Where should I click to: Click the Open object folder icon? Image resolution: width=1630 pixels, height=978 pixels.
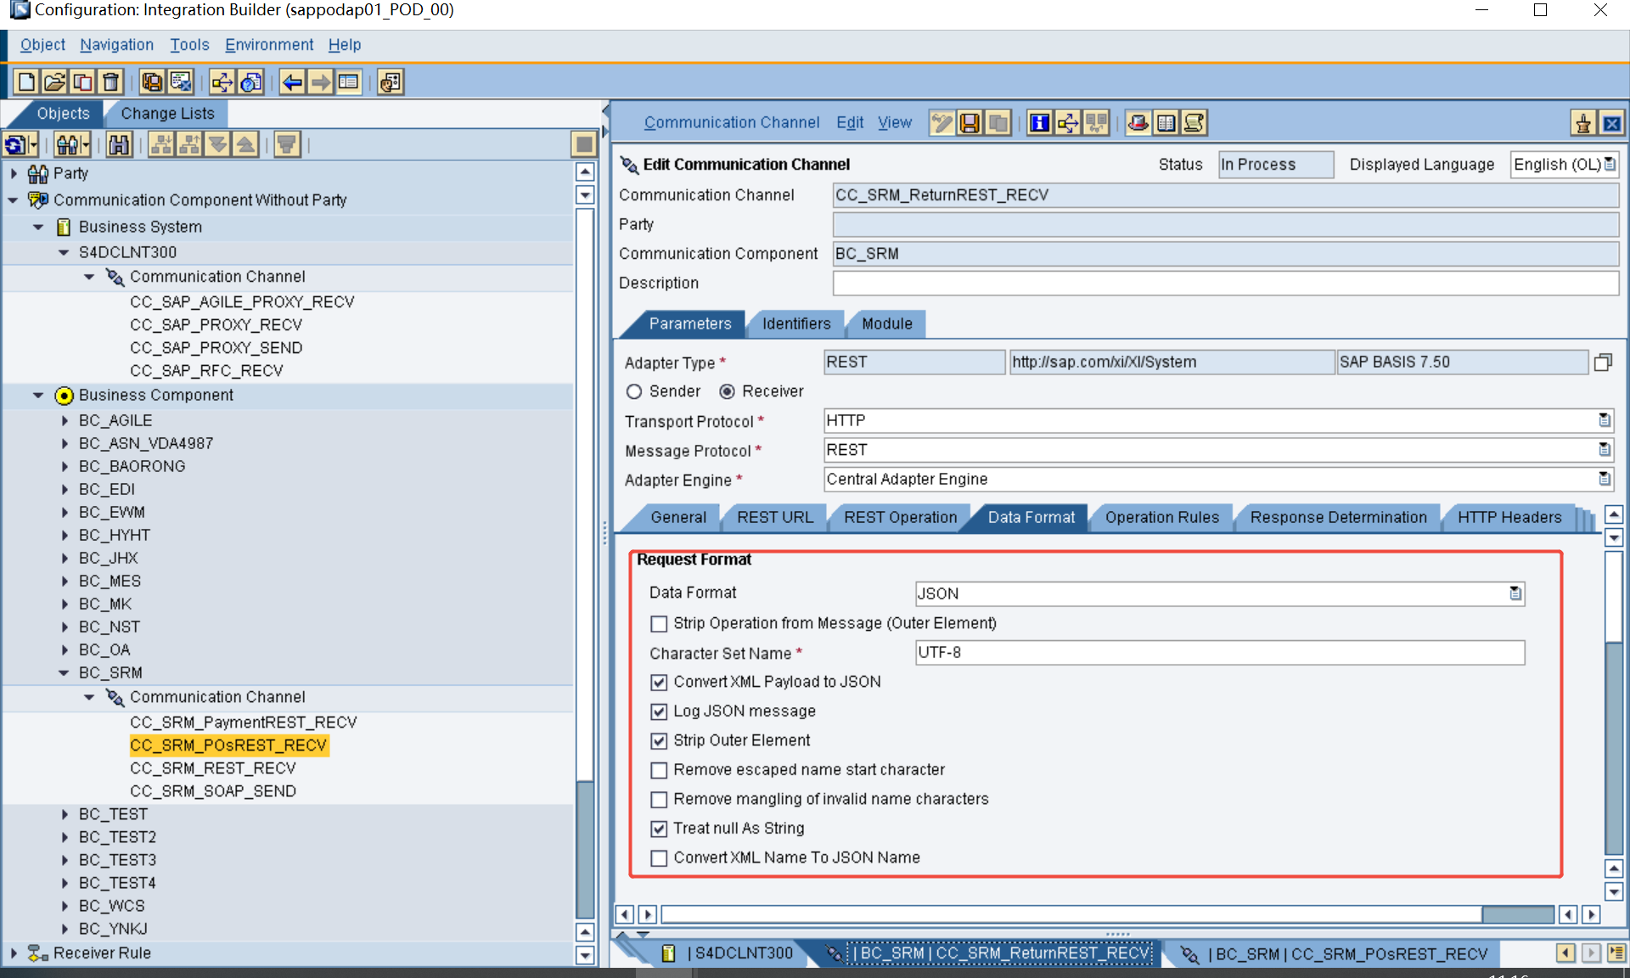(54, 82)
